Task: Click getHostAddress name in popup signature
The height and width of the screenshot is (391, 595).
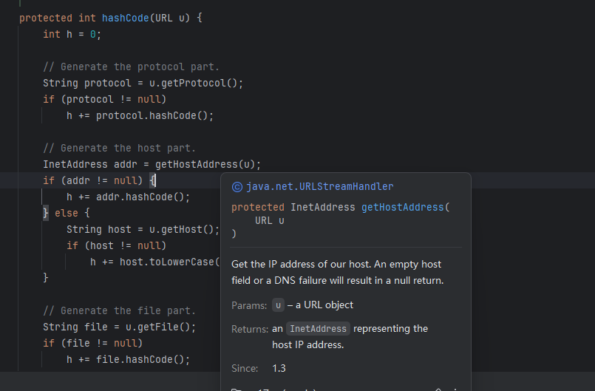Action: click(x=403, y=207)
